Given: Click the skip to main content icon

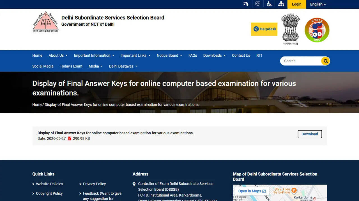Looking at the screenshot, I should point(246,4).
